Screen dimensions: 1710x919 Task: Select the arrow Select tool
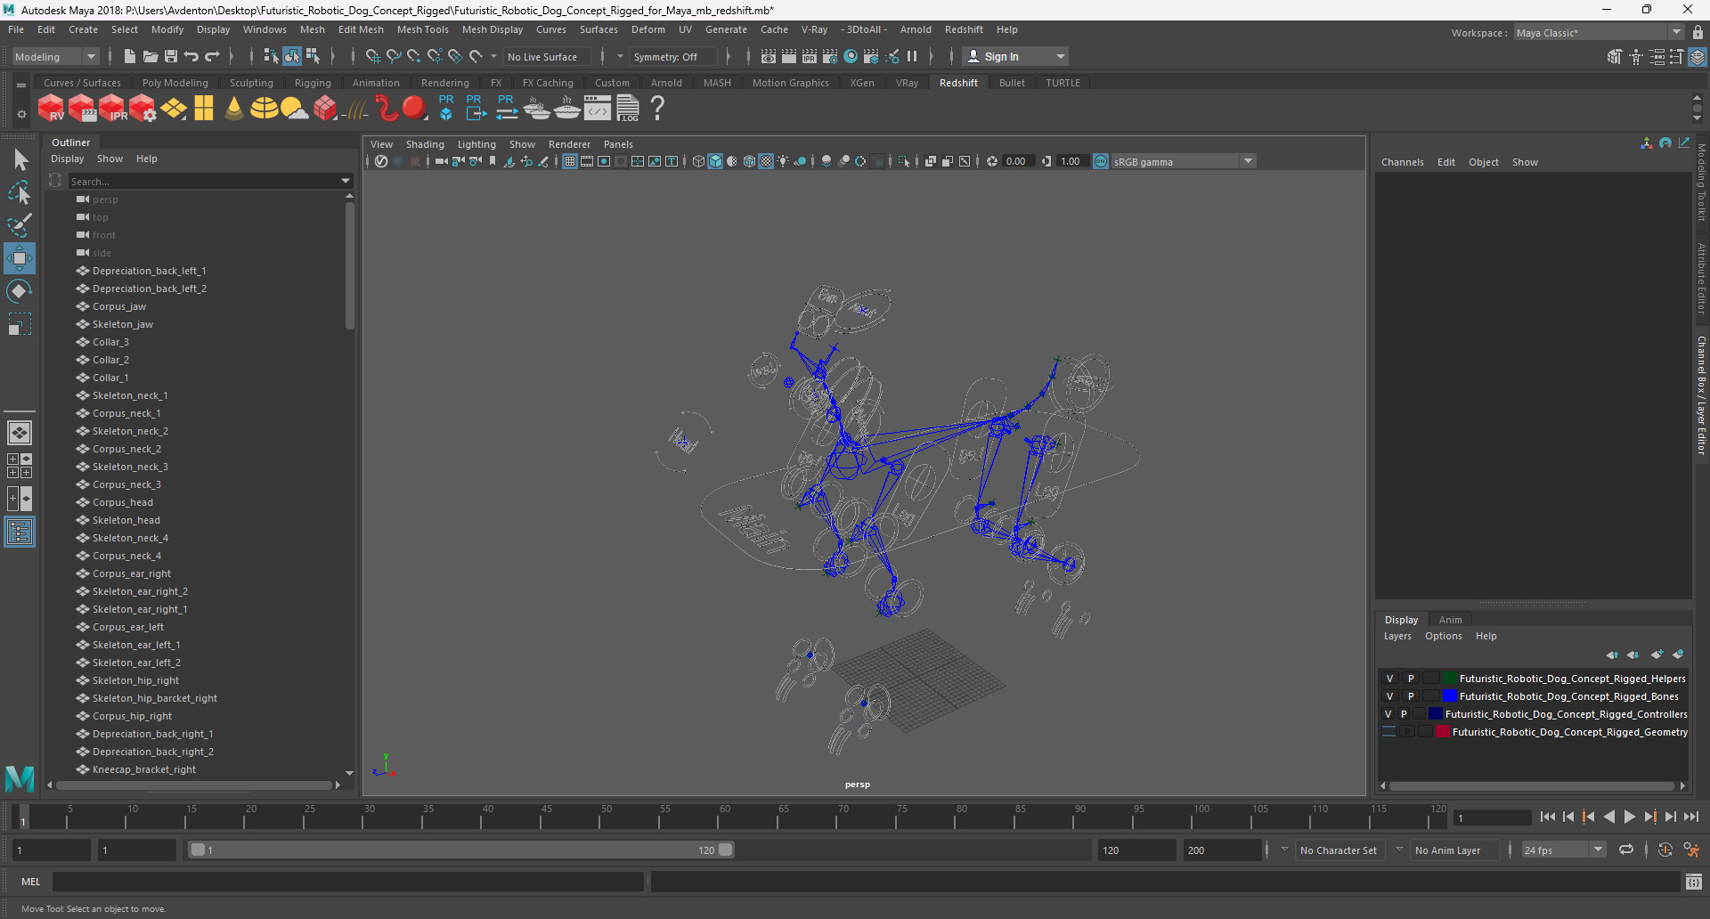[20, 160]
